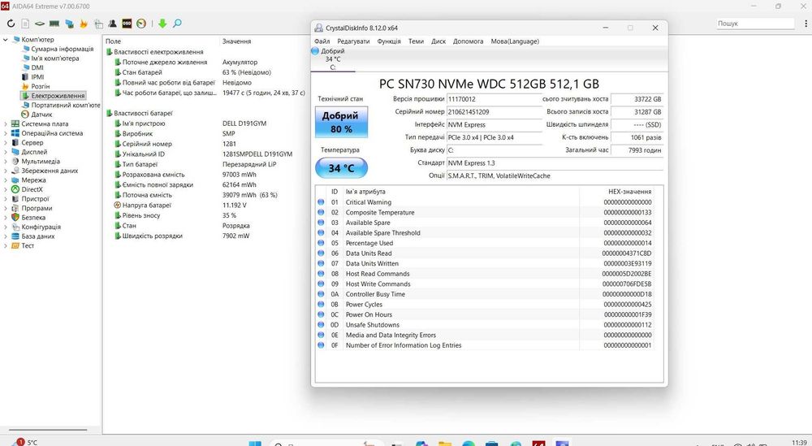Click the battery icon next to Рівень зносу
Image resolution: width=812 pixels, height=446 pixels.
coord(118,215)
